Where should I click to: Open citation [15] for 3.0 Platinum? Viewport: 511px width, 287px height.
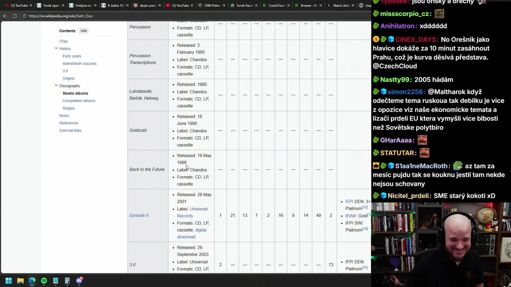(365, 267)
